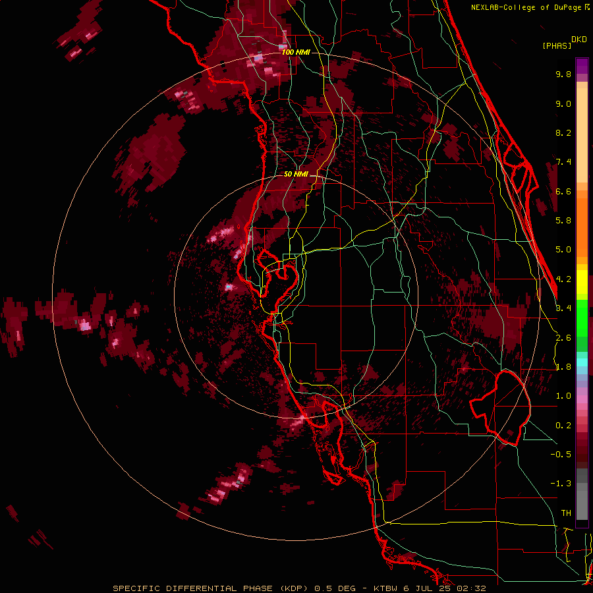Click the 50 NMI range ring label
Screen dimensions: 593x593
[296, 175]
